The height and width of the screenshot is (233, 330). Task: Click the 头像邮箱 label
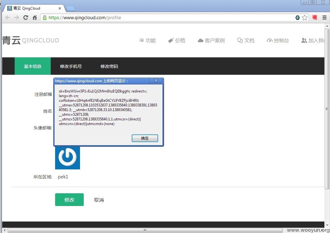pyautogui.click(x=43, y=128)
